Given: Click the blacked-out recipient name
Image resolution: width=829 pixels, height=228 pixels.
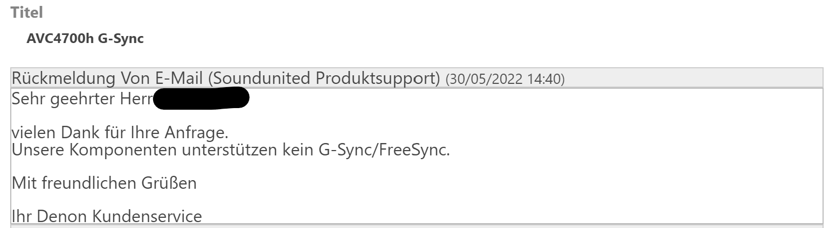Looking at the screenshot, I should 201,100.
